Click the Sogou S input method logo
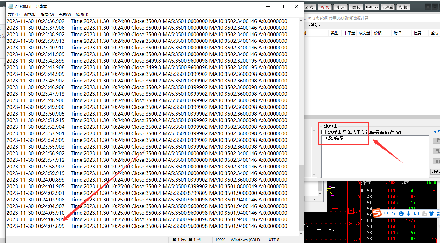Image resolution: width=440 pixels, height=243 pixels. pyautogui.click(x=377, y=213)
